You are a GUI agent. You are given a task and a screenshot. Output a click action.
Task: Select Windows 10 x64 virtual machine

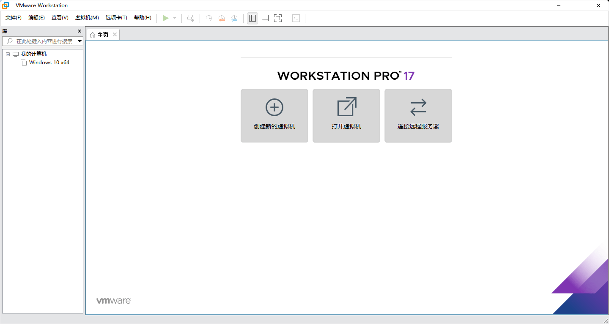click(49, 63)
